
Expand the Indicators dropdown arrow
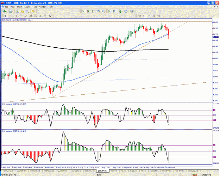(x=122, y=11)
